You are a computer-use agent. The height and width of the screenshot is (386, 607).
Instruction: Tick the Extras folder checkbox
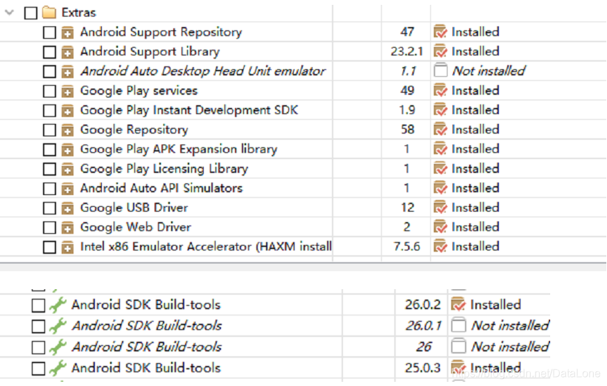pyautogui.click(x=30, y=12)
